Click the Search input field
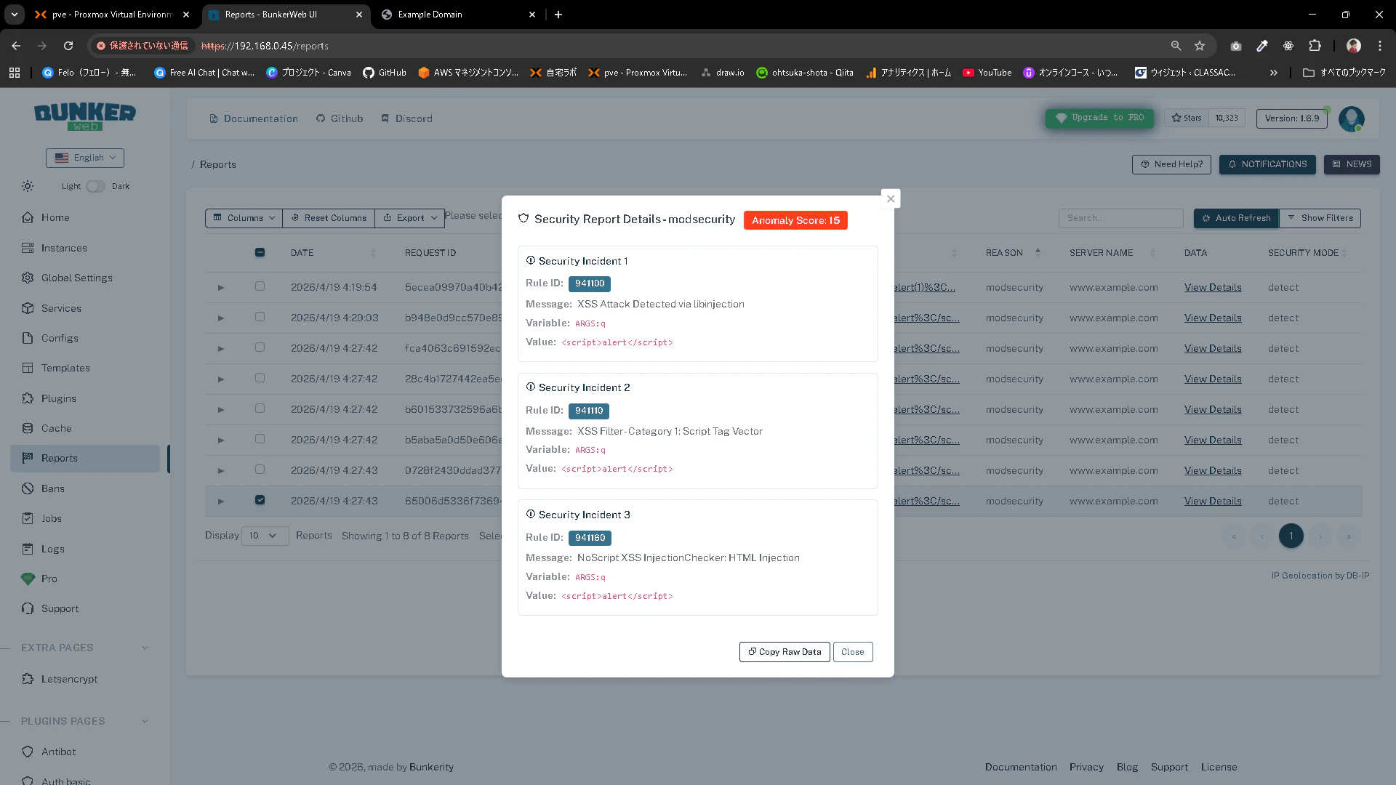Image resolution: width=1396 pixels, height=785 pixels. click(x=1121, y=218)
